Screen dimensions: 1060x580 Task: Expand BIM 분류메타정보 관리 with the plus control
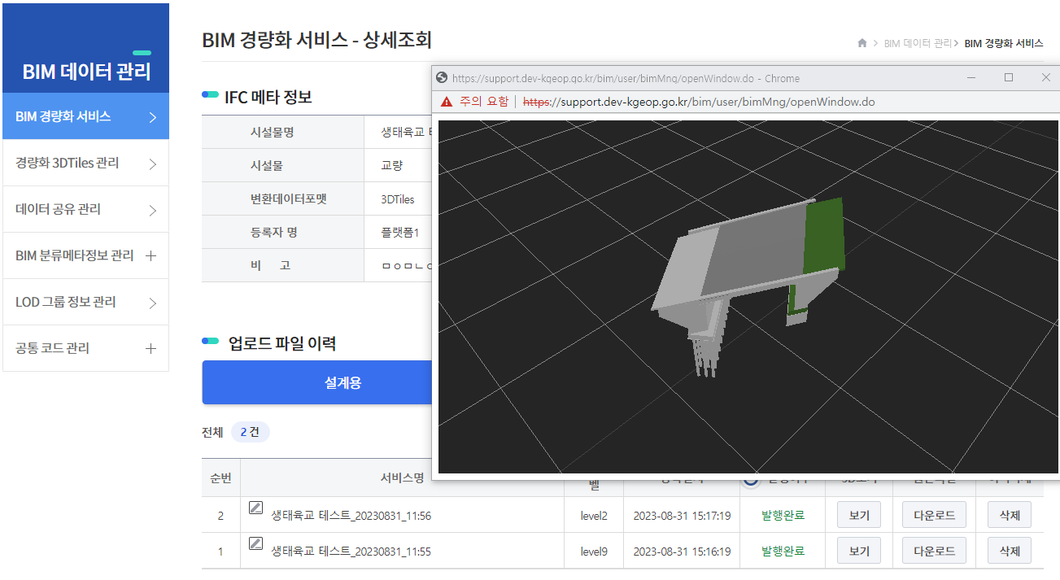(x=150, y=255)
